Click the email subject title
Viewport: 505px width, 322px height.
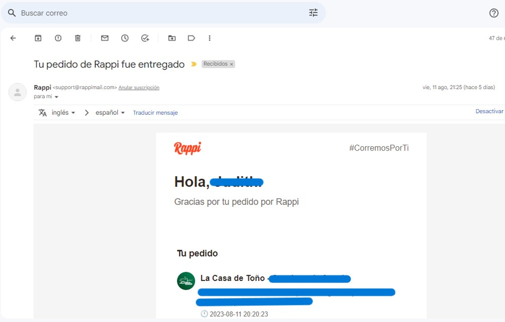coord(109,64)
